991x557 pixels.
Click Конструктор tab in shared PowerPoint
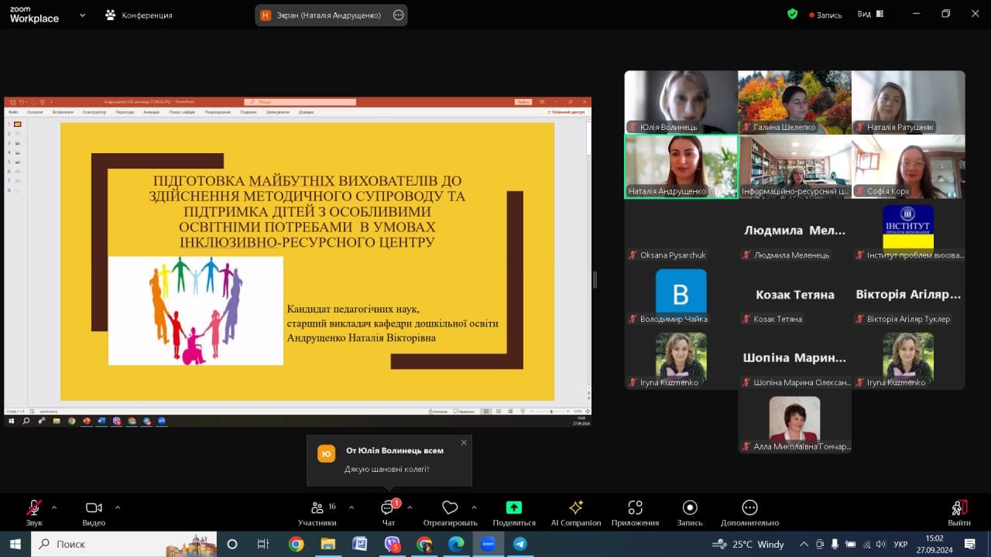coord(94,112)
